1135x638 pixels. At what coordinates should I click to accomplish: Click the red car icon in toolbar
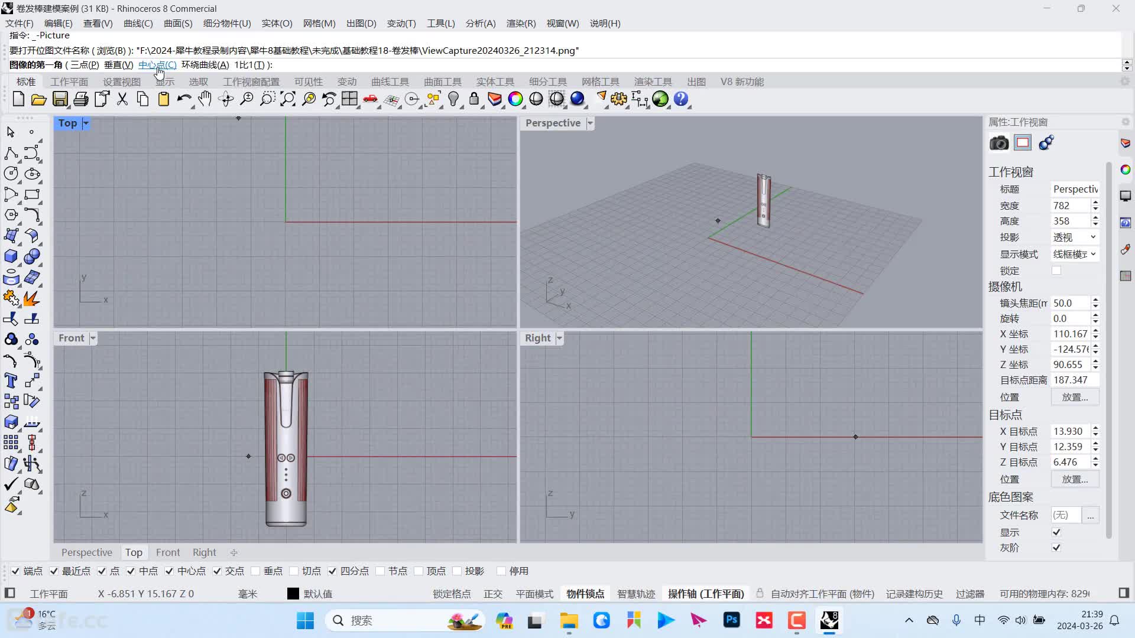(371, 99)
